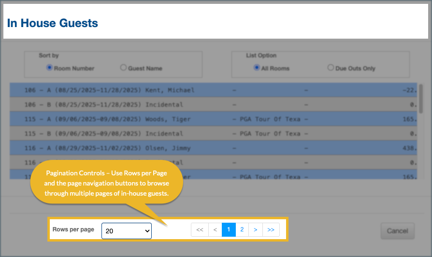The image size is (432, 257).
Task: Go to first page with << button
Action: 200,230
